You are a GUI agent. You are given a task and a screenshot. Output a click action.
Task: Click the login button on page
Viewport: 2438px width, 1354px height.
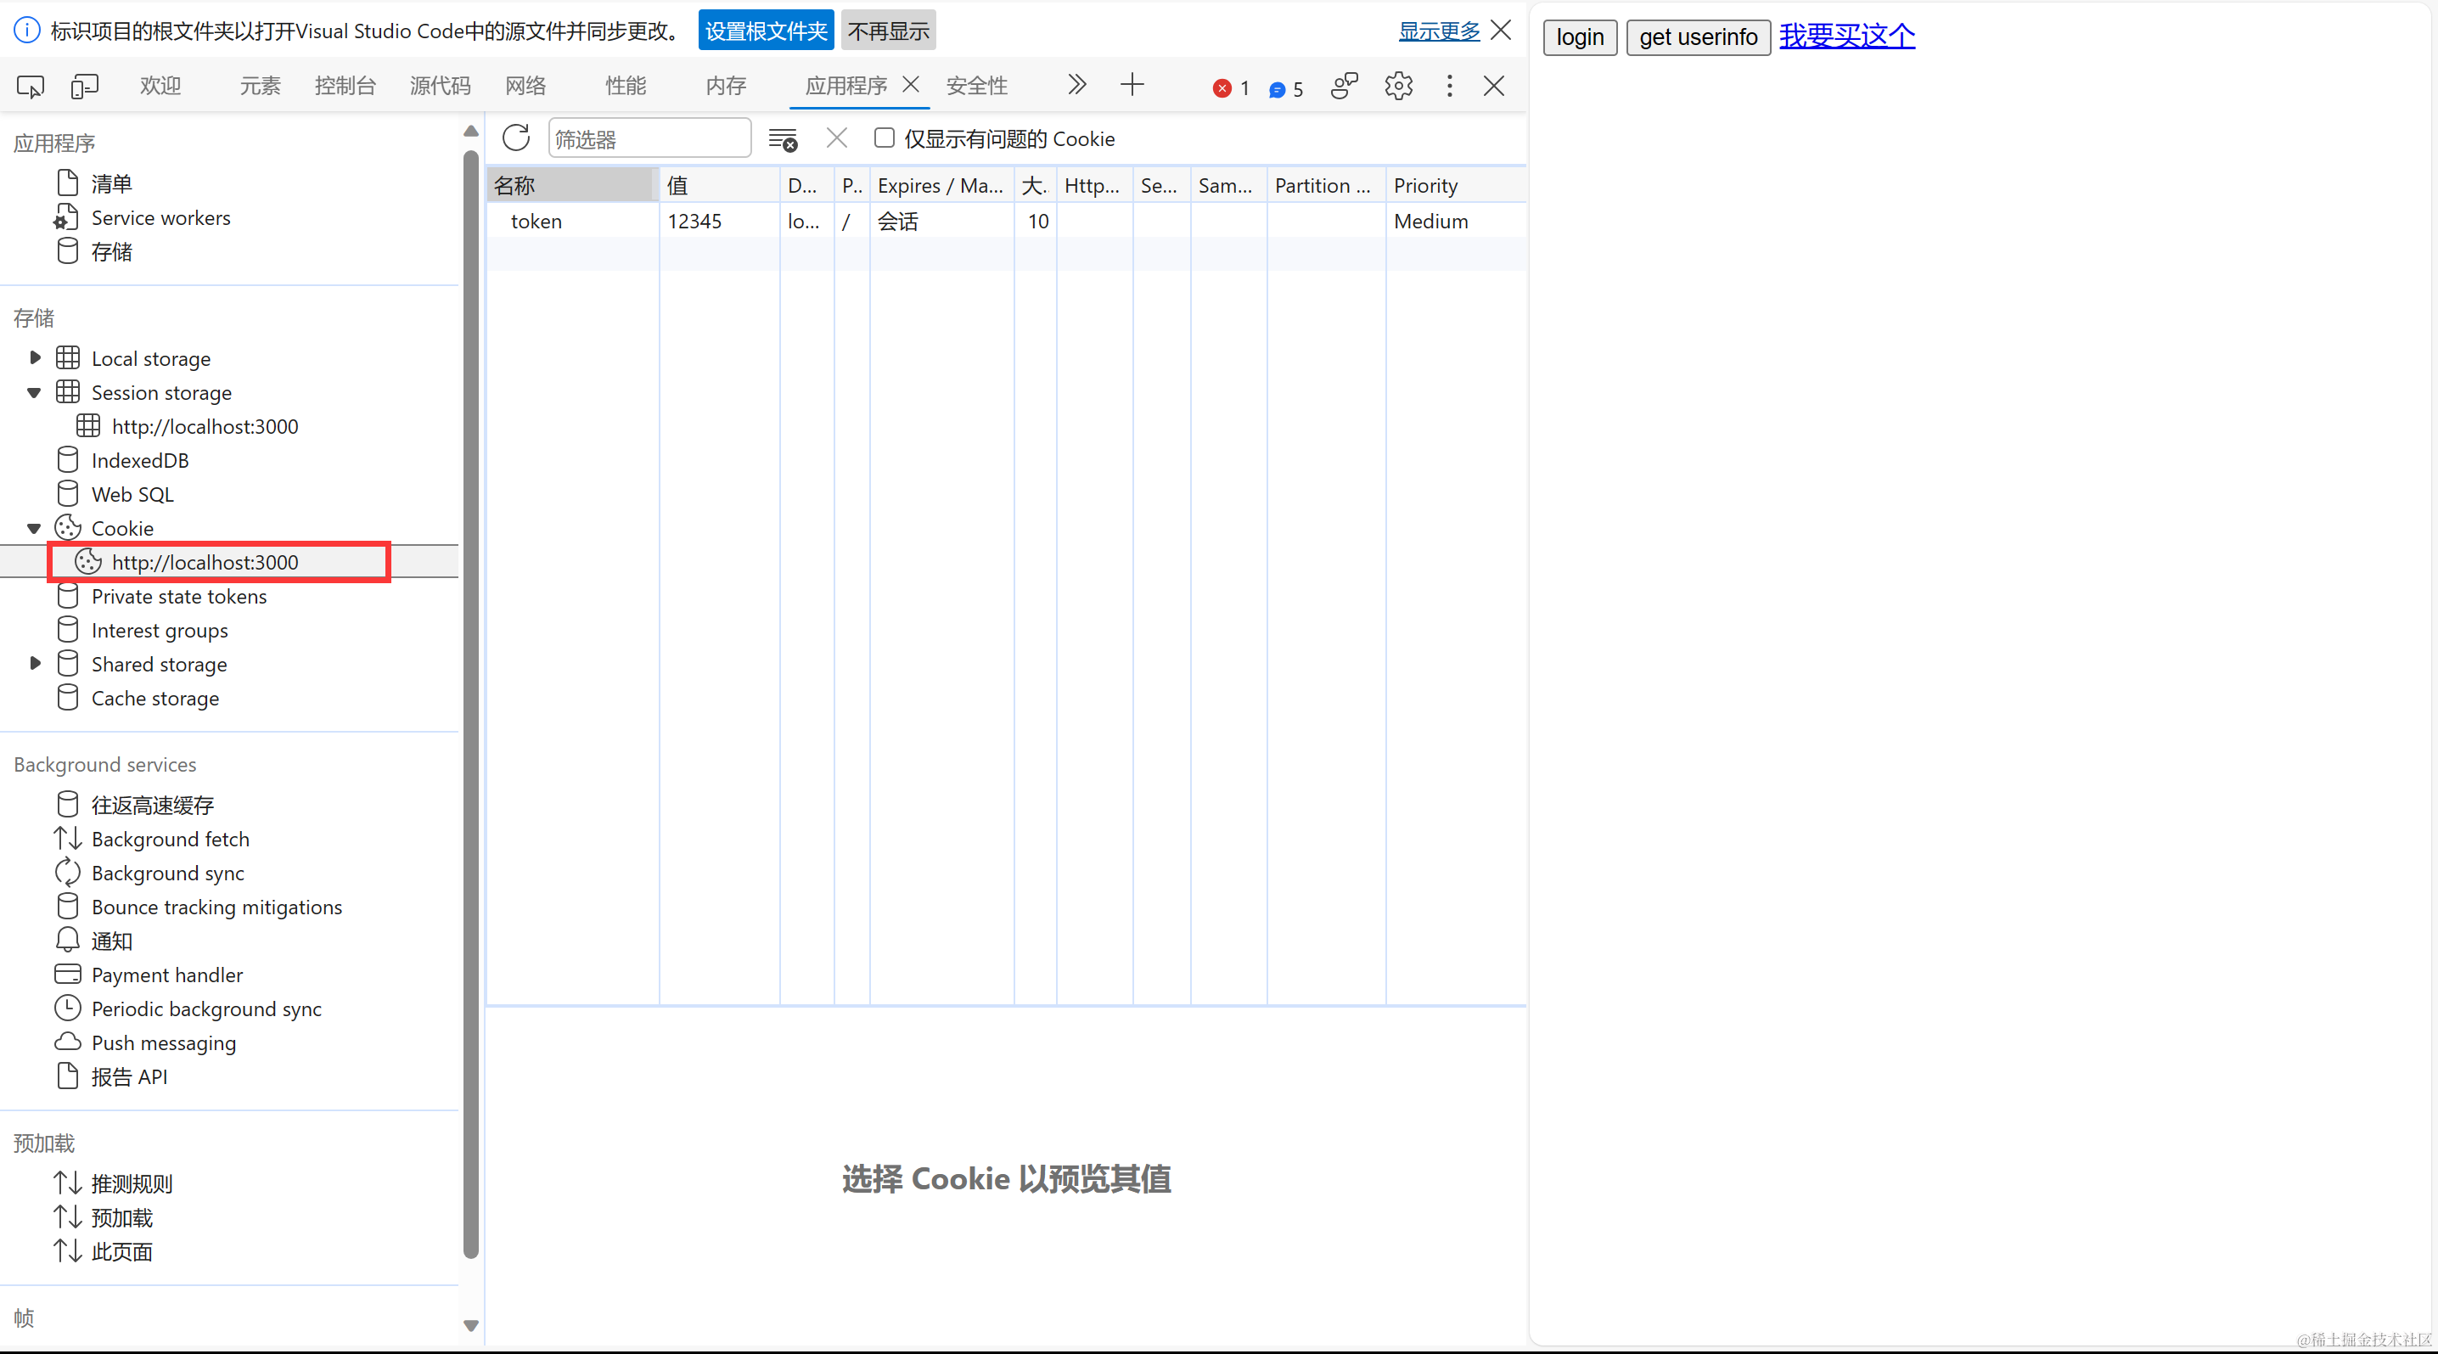pos(1580,37)
